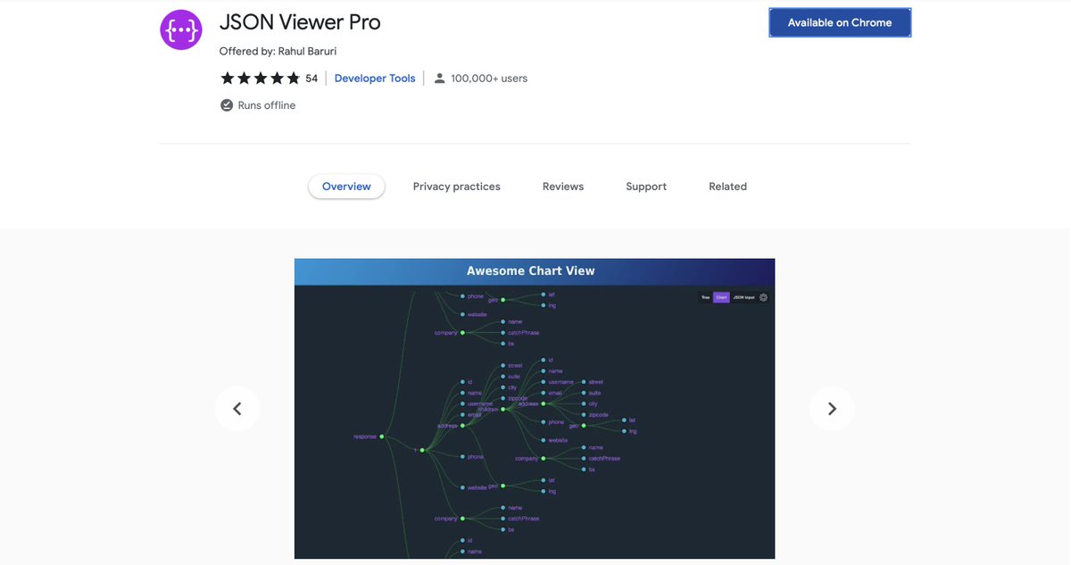Screen dimensions: 1071x565
Task: Go to the previous screenshot arrow
Action: (237, 408)
